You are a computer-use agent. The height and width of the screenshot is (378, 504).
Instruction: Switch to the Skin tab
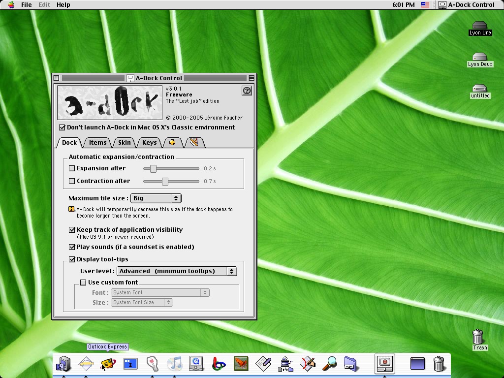pos(125,143)
